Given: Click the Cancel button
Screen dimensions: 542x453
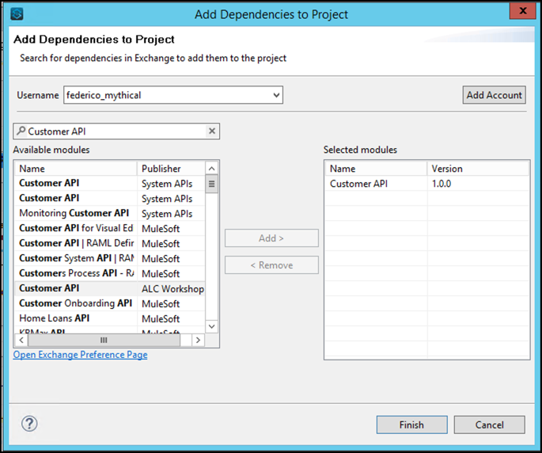Looking at the screenshot, I should point(489,424).
